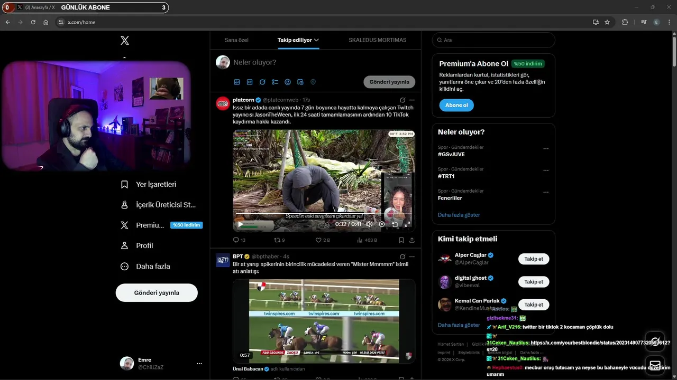Open the emoji picker in the composer
The width and height of the screenshot is (677, 380).
coord(288,82)
